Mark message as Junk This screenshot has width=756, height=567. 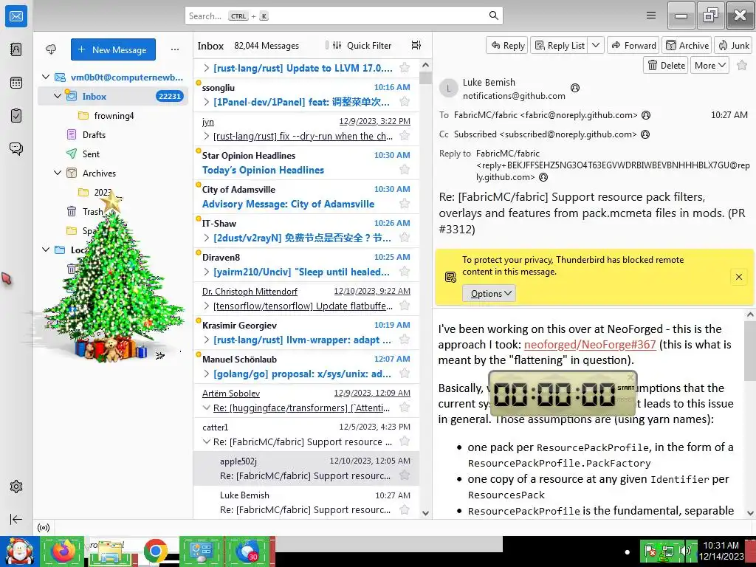[733, 45]
